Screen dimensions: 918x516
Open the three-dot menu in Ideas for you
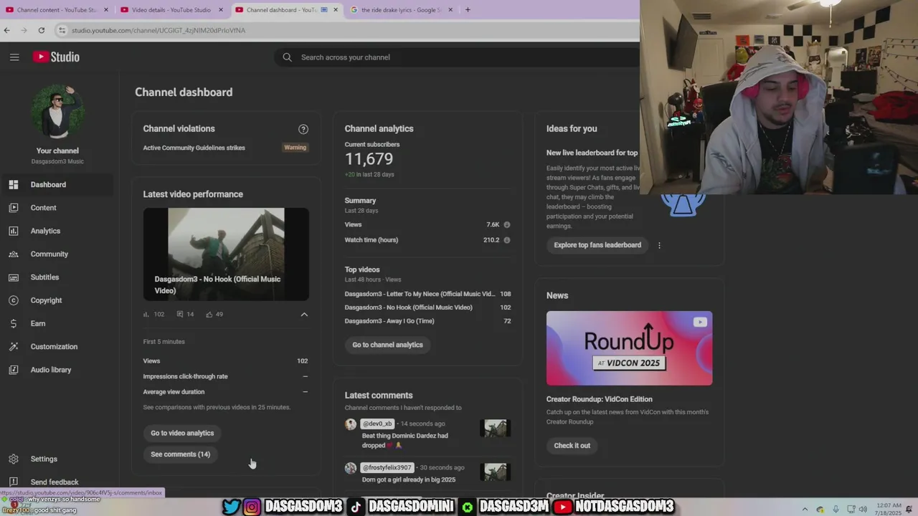click(659, 245)
